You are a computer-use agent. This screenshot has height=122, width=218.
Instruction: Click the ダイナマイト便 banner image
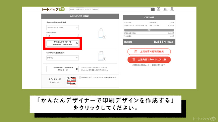tap(71, 81)
